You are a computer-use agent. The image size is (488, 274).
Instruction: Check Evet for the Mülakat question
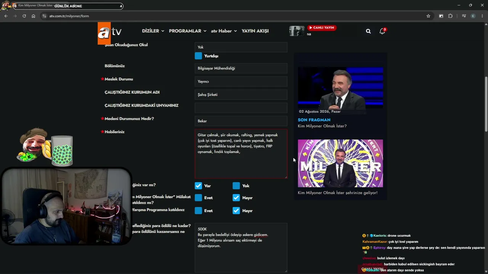click(198, 198)
